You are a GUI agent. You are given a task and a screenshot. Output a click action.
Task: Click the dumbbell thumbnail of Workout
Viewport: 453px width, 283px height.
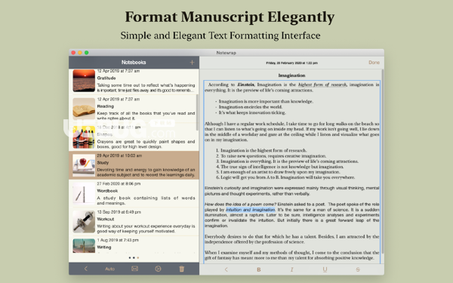coord(84,221)
